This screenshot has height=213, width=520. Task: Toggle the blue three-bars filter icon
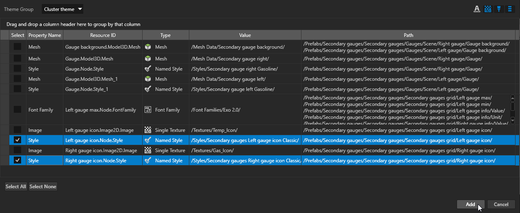[x=509, y=9]
